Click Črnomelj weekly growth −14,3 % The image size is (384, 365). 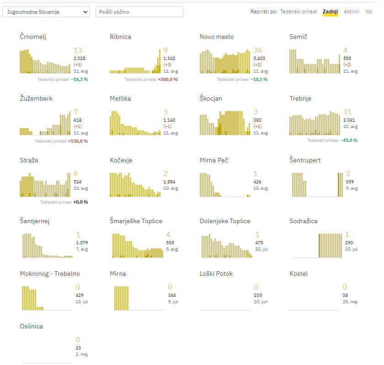pos(80,80)
